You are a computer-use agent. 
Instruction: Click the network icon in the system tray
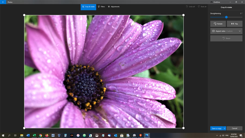point(220,136)
